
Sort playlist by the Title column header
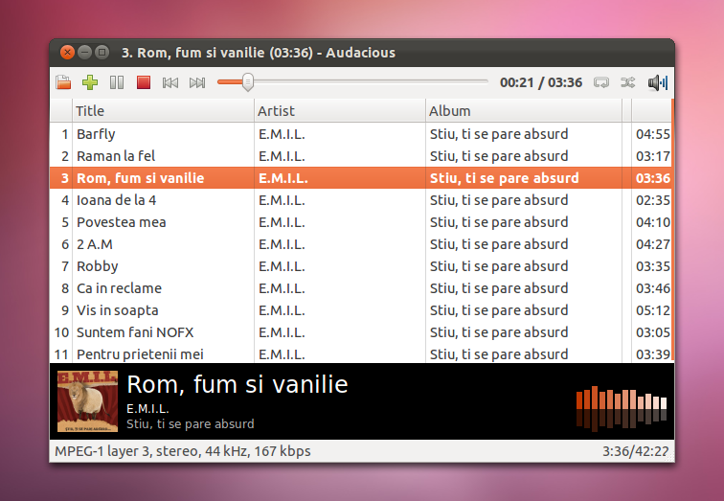coord(163,111)
